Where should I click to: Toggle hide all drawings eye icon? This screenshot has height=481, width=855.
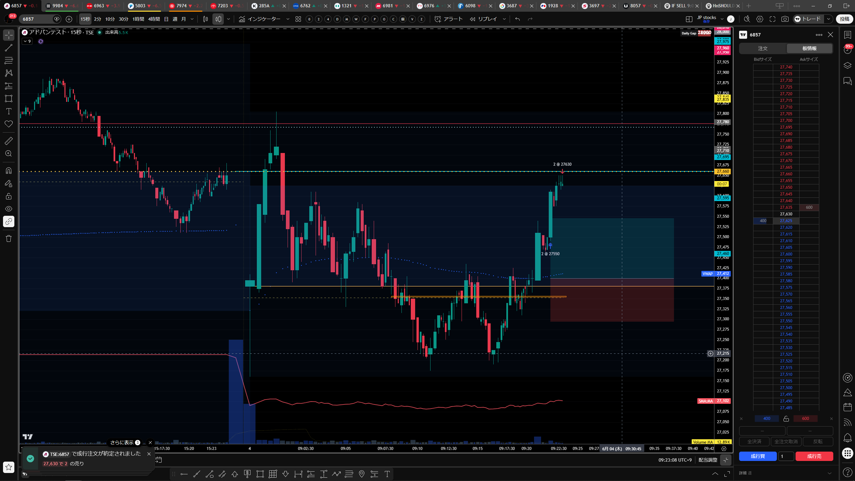(9, 209)
